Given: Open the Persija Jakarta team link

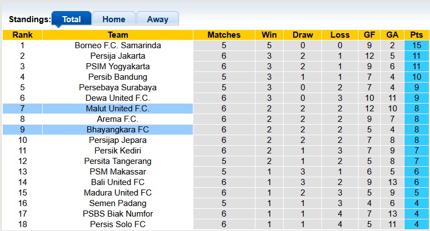Looking at the screenshot, I should pyautogui.click(x=117, y=56).
